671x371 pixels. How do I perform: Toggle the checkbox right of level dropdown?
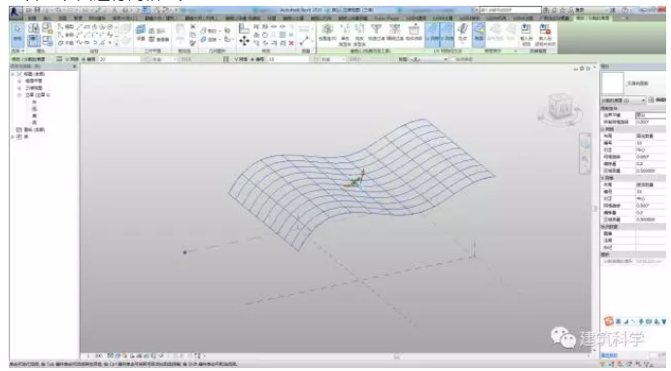click(x=453, y=59)
